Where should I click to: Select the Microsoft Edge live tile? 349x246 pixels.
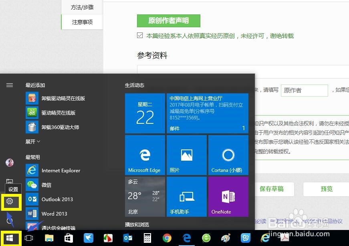point(145,155)
